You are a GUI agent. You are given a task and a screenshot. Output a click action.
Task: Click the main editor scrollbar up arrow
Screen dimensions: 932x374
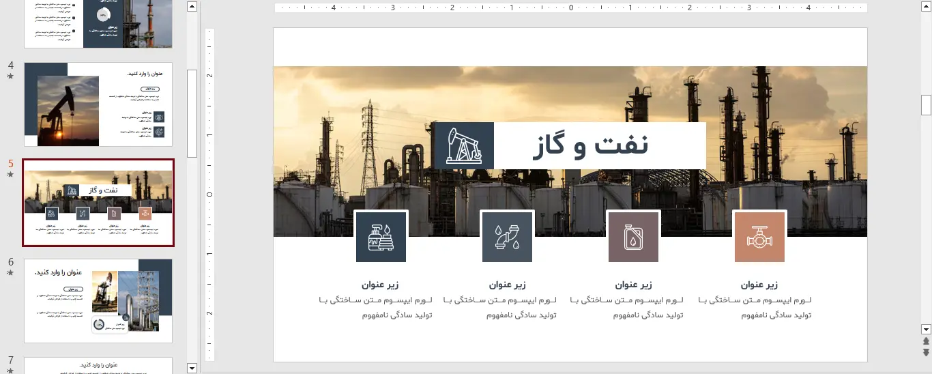pos(926,6)
